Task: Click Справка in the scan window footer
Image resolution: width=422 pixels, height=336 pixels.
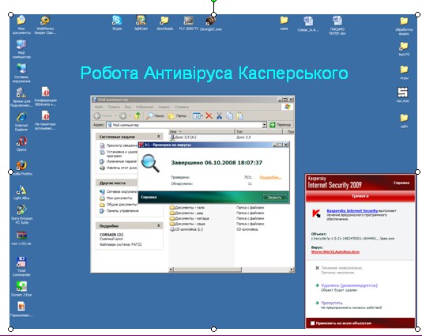Action: (149, 197)
